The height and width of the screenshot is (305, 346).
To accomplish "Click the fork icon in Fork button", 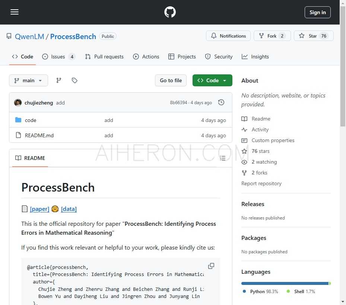I will [261, 36].
